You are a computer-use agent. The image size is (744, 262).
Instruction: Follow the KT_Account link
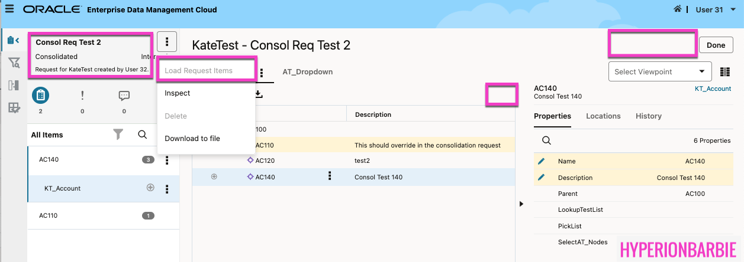(713, 89)
